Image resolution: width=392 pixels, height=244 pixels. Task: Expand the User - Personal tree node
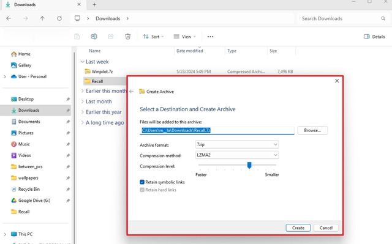(5, 76)
